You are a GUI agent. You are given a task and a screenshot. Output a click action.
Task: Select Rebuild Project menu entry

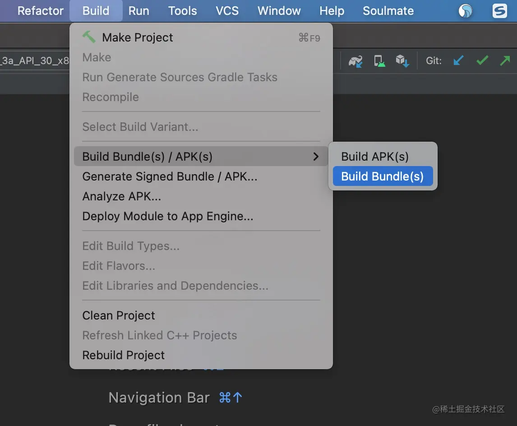[x=201, y=355]
